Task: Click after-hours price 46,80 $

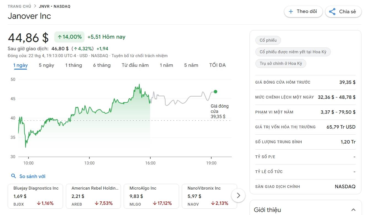Action: click(60, 49)
